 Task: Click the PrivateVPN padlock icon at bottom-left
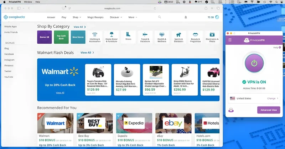click(x=231, y=110)
